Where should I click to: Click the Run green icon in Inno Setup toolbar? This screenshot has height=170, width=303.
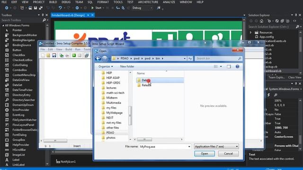74,56
